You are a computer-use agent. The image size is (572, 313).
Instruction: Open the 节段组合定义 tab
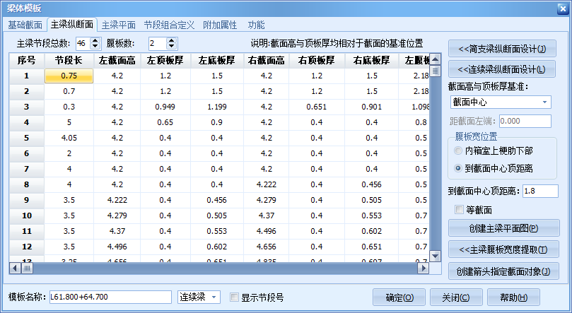point(168,25)
